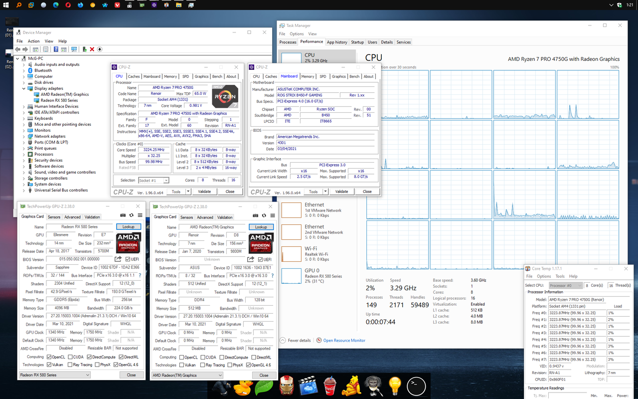
Task: Switch to Sensors tab in RX 580 GPU-Z
Action: (x=54, y=217)
